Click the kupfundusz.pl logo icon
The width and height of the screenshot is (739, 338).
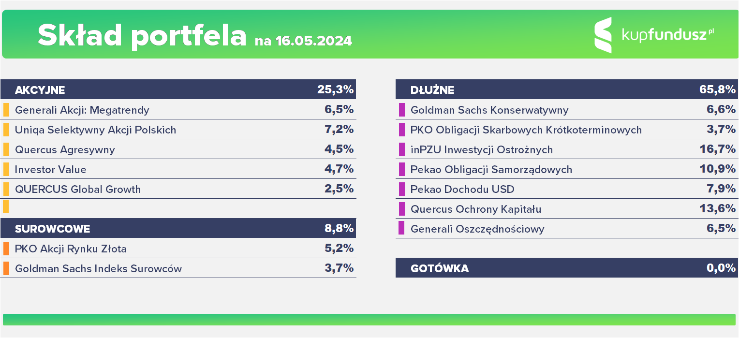pyautogui.click(x=603, y=35)
